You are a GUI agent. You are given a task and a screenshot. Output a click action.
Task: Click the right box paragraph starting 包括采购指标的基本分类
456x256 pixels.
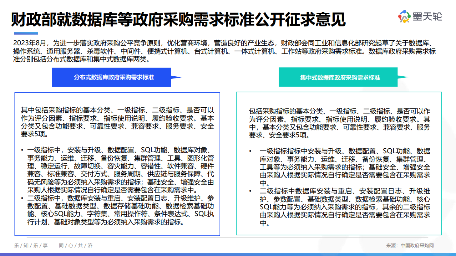339,123
